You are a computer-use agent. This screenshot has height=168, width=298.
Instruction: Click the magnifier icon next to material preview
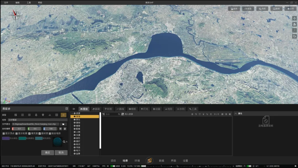click(64, 142)
